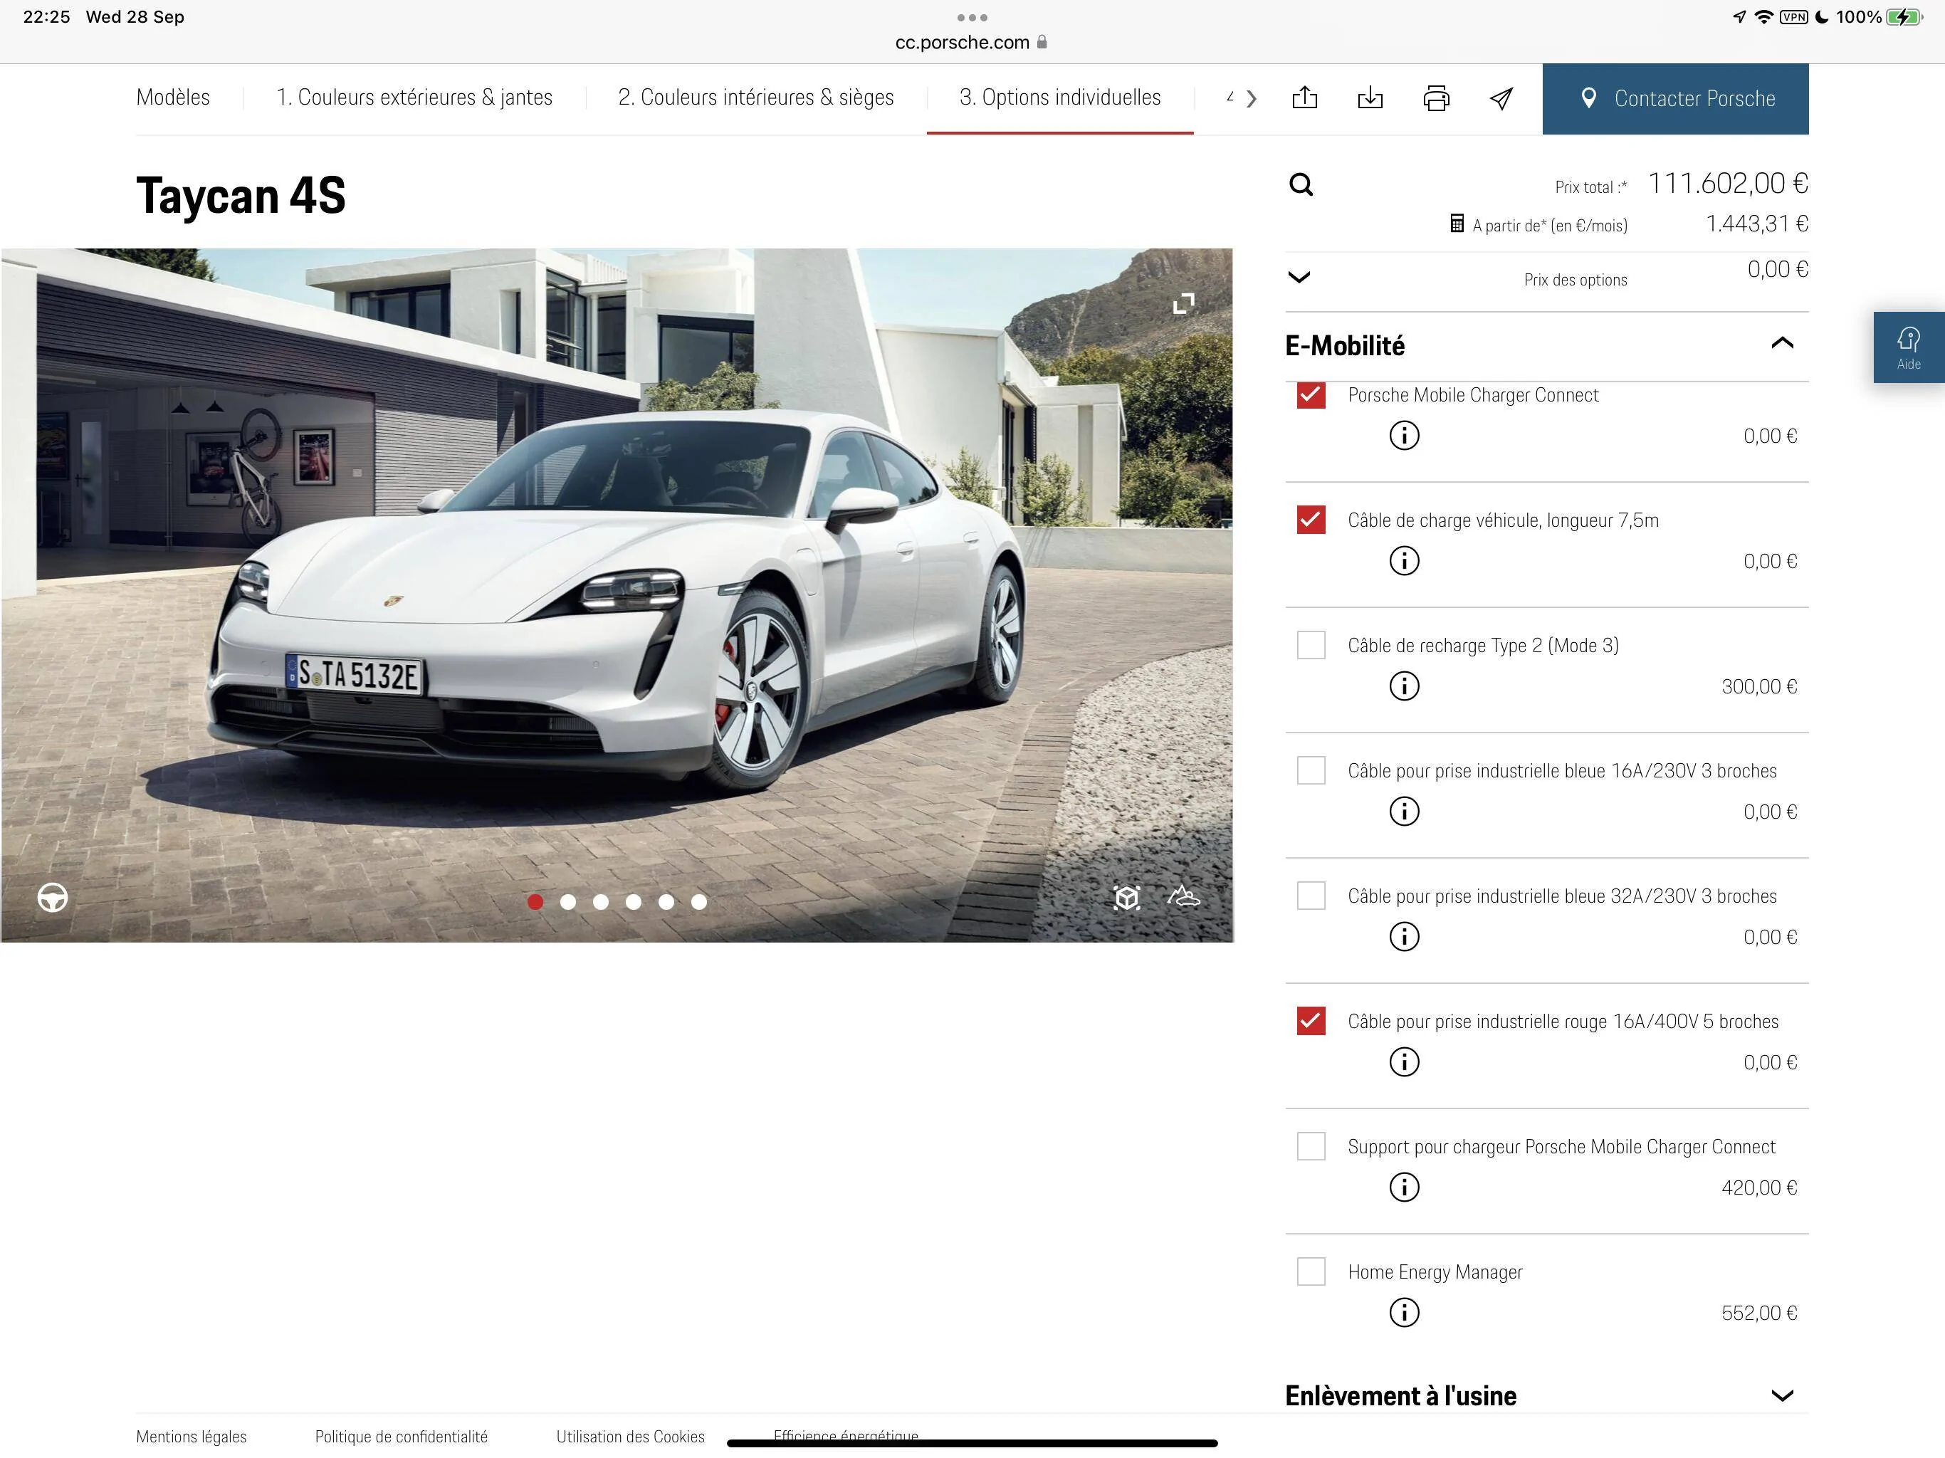1945x1458 pixels.
Task: Uncheck Câble de charge véhicule 7,5m
Action: (1311, 520)
